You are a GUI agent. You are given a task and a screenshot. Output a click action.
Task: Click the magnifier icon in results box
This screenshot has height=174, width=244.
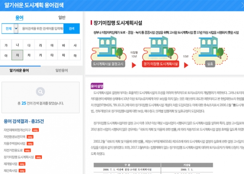(x=40, y=92)
